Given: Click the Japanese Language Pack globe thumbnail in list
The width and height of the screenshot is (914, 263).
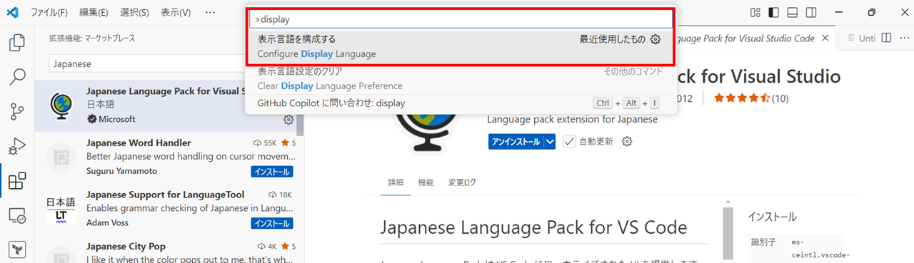Looking at the screenshot, I should click(61, 106).
